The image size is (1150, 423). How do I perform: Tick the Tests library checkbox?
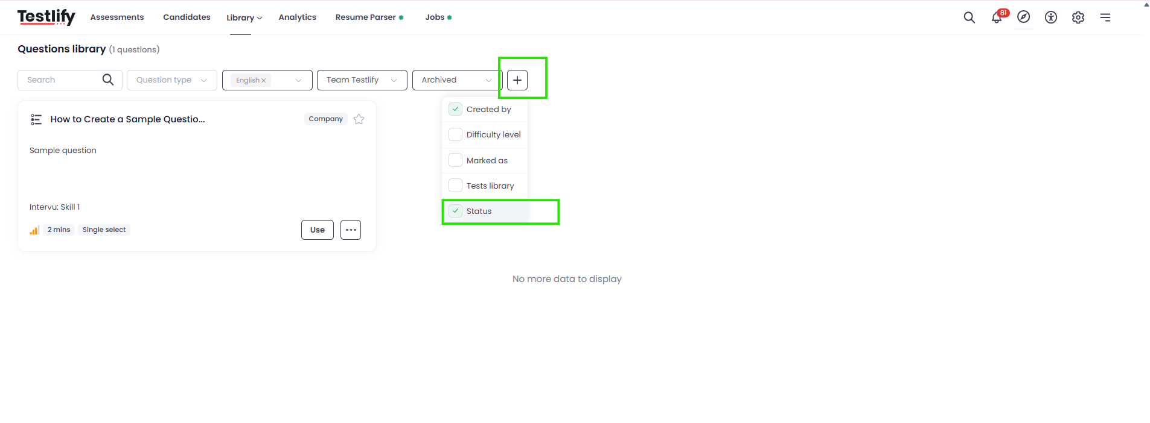455,186
